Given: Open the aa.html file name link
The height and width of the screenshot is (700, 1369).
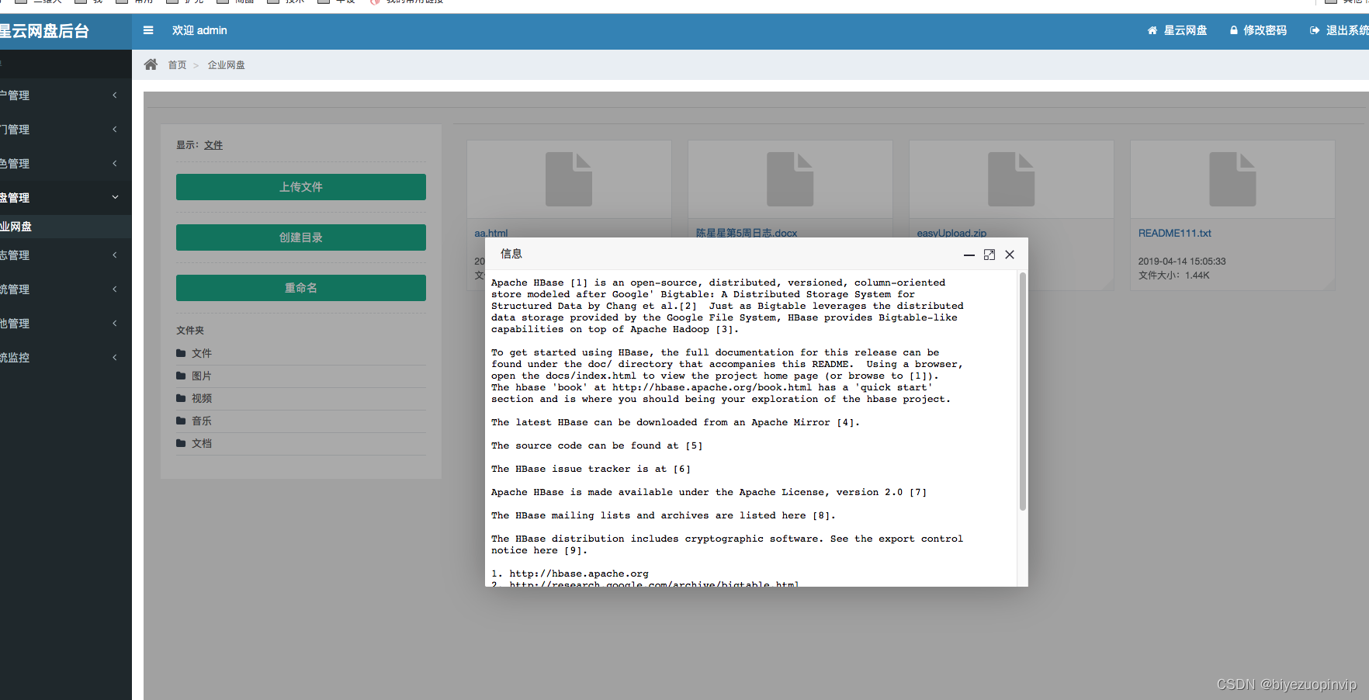Looking at the screenshot, I should click(x=490, y=233).
